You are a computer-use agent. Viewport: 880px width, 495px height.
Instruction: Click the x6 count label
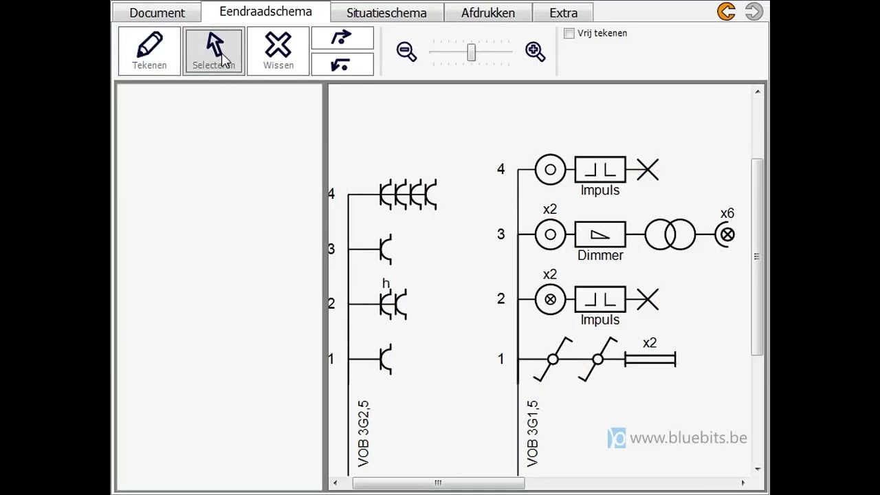(727, 214)
